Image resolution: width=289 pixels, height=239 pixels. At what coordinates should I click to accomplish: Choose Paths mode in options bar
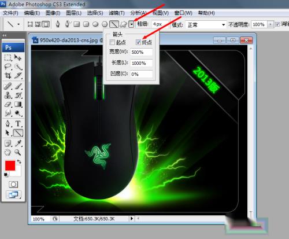(x=38, y=24)
